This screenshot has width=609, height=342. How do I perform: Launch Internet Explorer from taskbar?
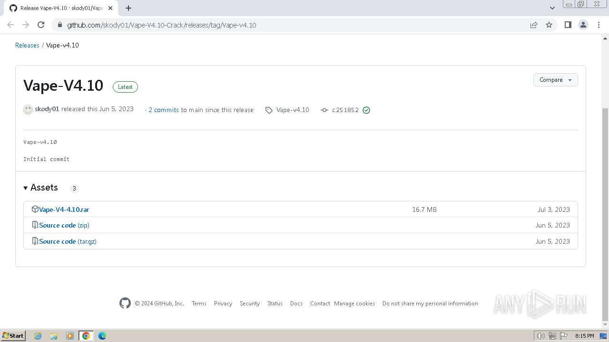coord(38,336)
